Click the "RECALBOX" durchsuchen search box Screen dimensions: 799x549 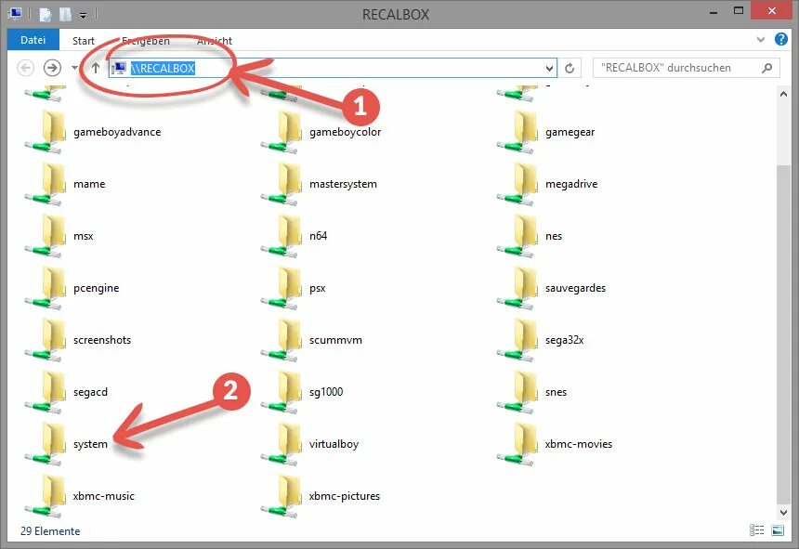(x=687, y=68)
